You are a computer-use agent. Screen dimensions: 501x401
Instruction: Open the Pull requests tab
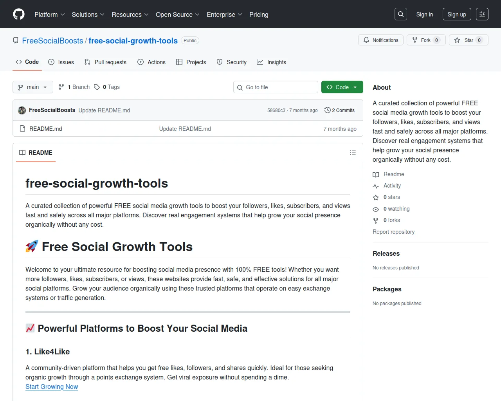pyautogui.click(x=105, y=62)
